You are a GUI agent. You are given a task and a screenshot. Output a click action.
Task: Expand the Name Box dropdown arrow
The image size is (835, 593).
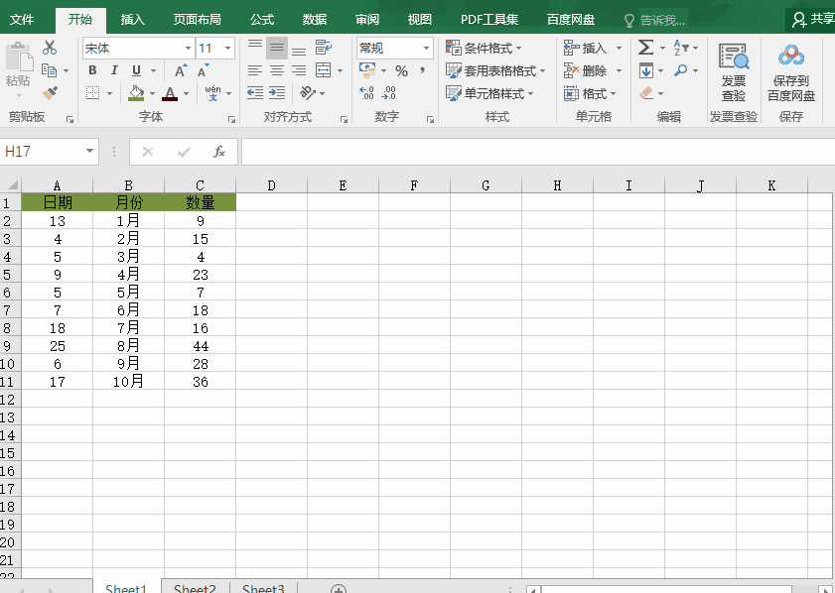[89, 151]
